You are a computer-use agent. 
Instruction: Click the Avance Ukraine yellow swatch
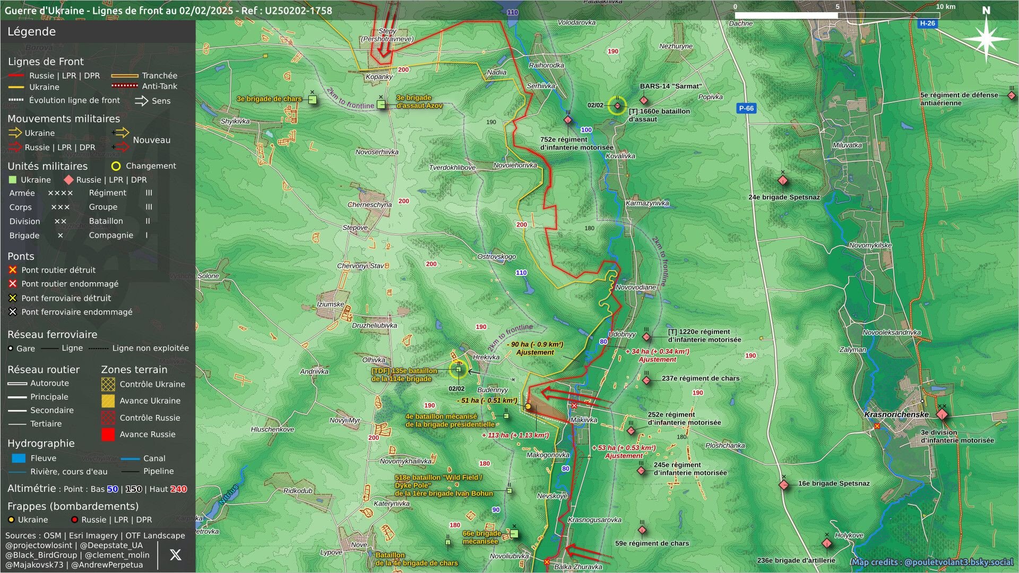pyautogui.click(x=108, y=401)
